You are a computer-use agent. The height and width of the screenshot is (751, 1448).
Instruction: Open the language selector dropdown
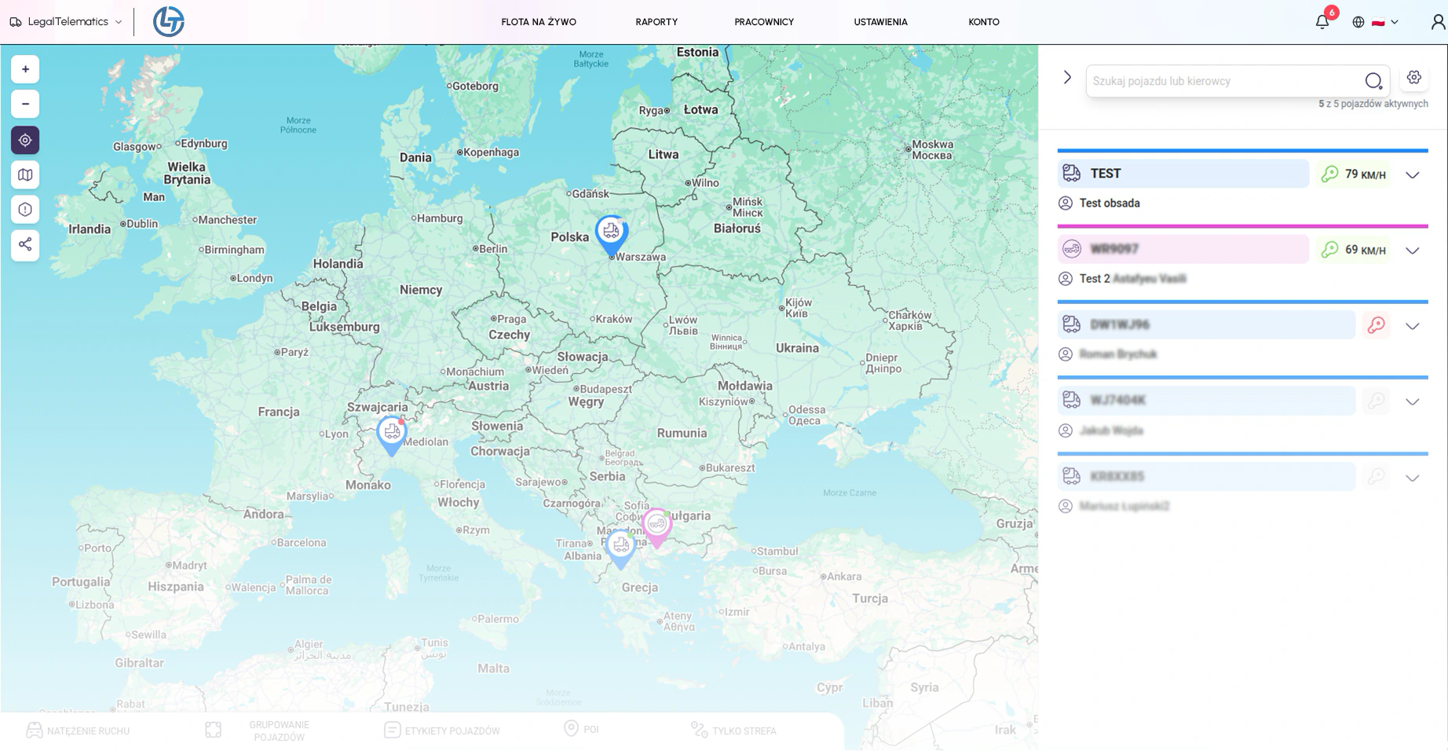[x=1377, y=22]
